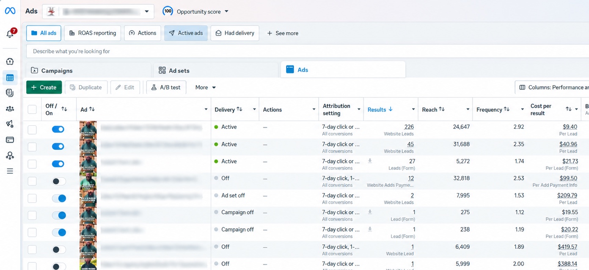Image resolution: width=589 pixels, height=270 pixels.
Task: Open the Attribution setting column menu arrow
Action: pos(359,109)
